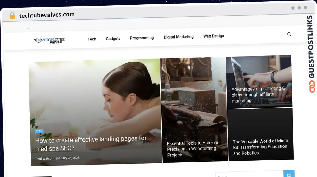Click the search text field at bottom
The image size is (317, 177).
point(249,174)
